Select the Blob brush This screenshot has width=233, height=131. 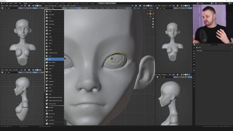point(54,34)
